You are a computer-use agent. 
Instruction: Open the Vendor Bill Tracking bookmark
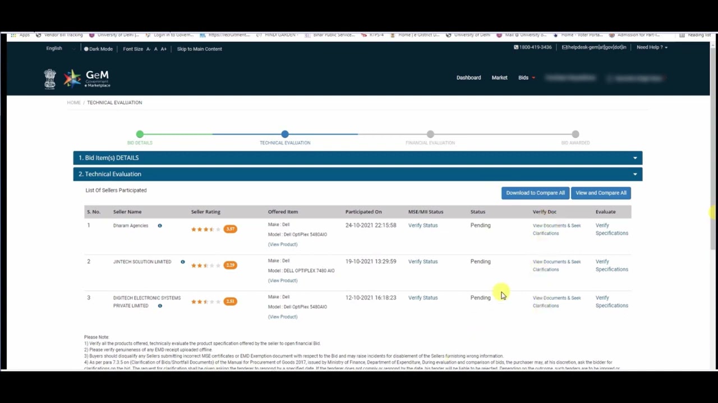(59, 35)
